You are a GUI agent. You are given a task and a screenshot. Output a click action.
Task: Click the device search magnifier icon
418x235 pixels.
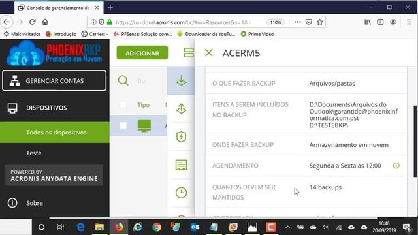point(123,80)
